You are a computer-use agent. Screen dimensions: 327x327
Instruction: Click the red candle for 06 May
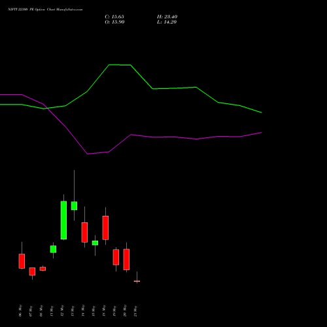[22, 261]
